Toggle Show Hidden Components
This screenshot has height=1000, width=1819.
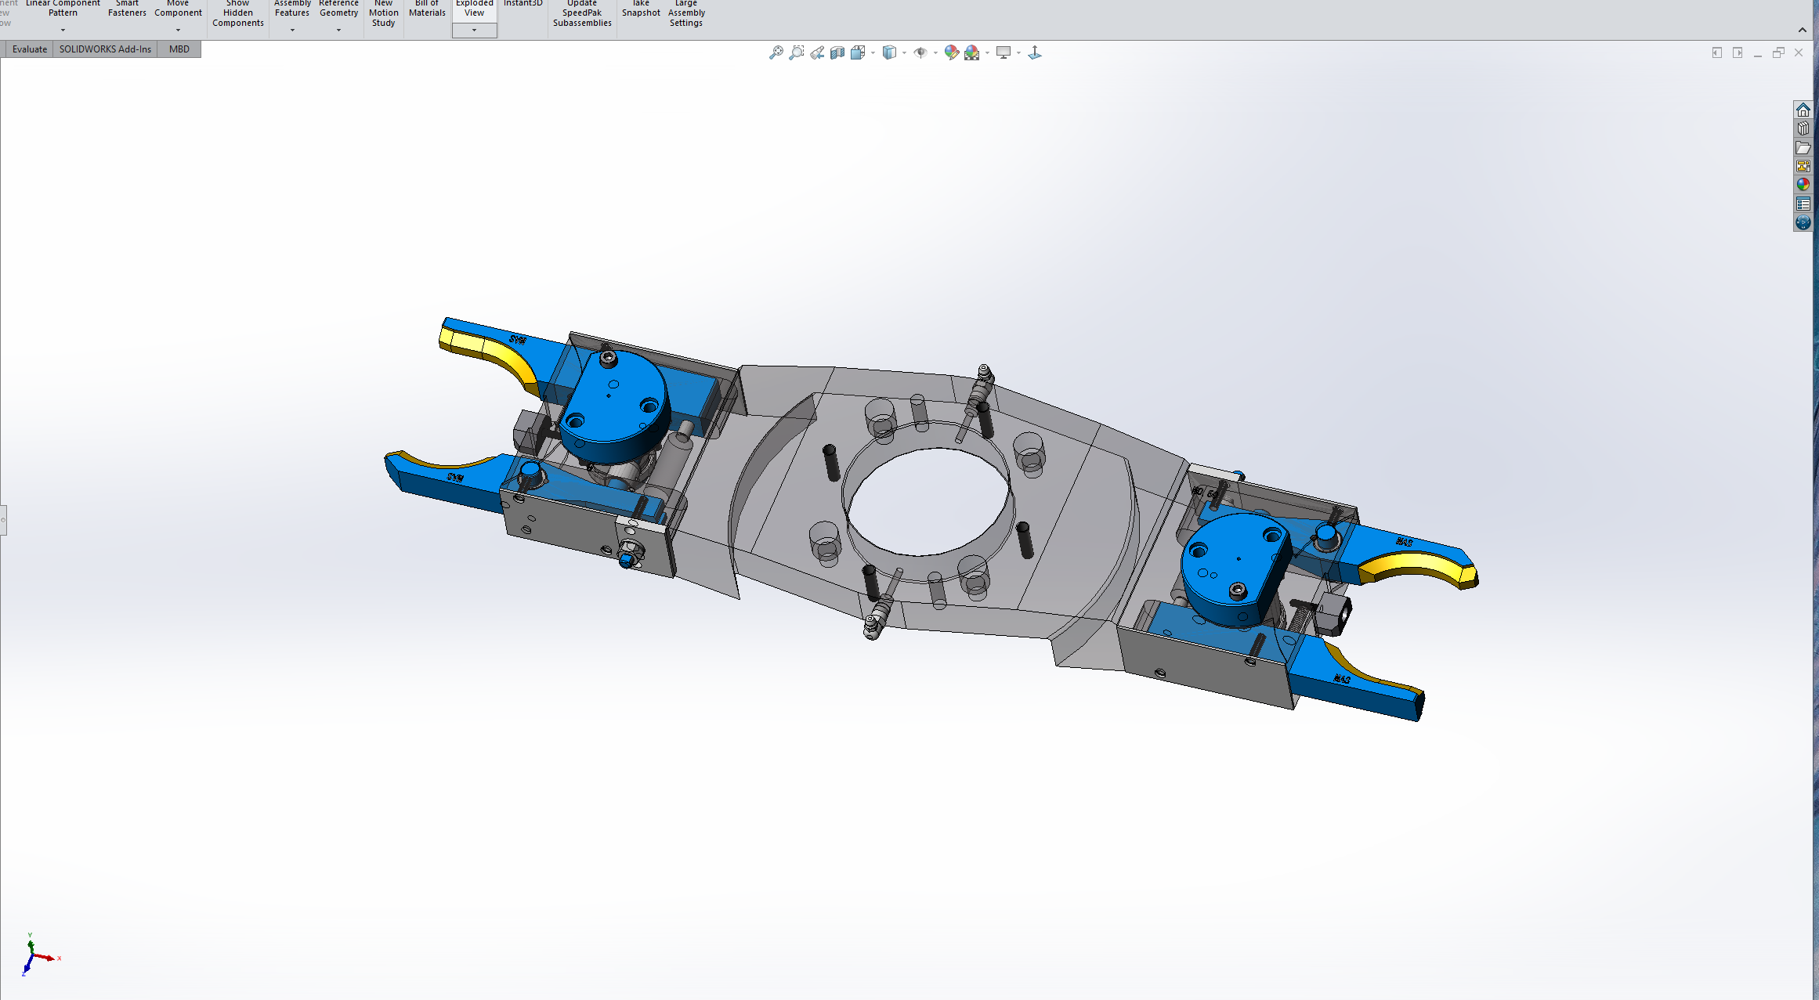click(237, 14)
